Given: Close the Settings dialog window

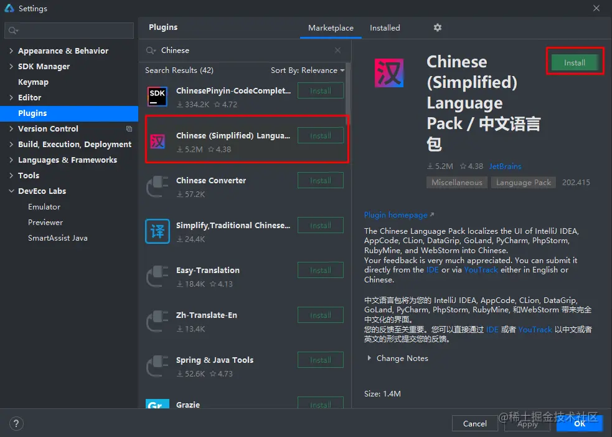Looking at the screenshot, I should pos(596,8).
